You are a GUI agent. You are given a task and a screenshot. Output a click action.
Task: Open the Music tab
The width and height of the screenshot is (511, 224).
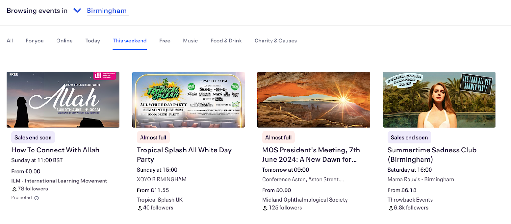pos(190,41)
